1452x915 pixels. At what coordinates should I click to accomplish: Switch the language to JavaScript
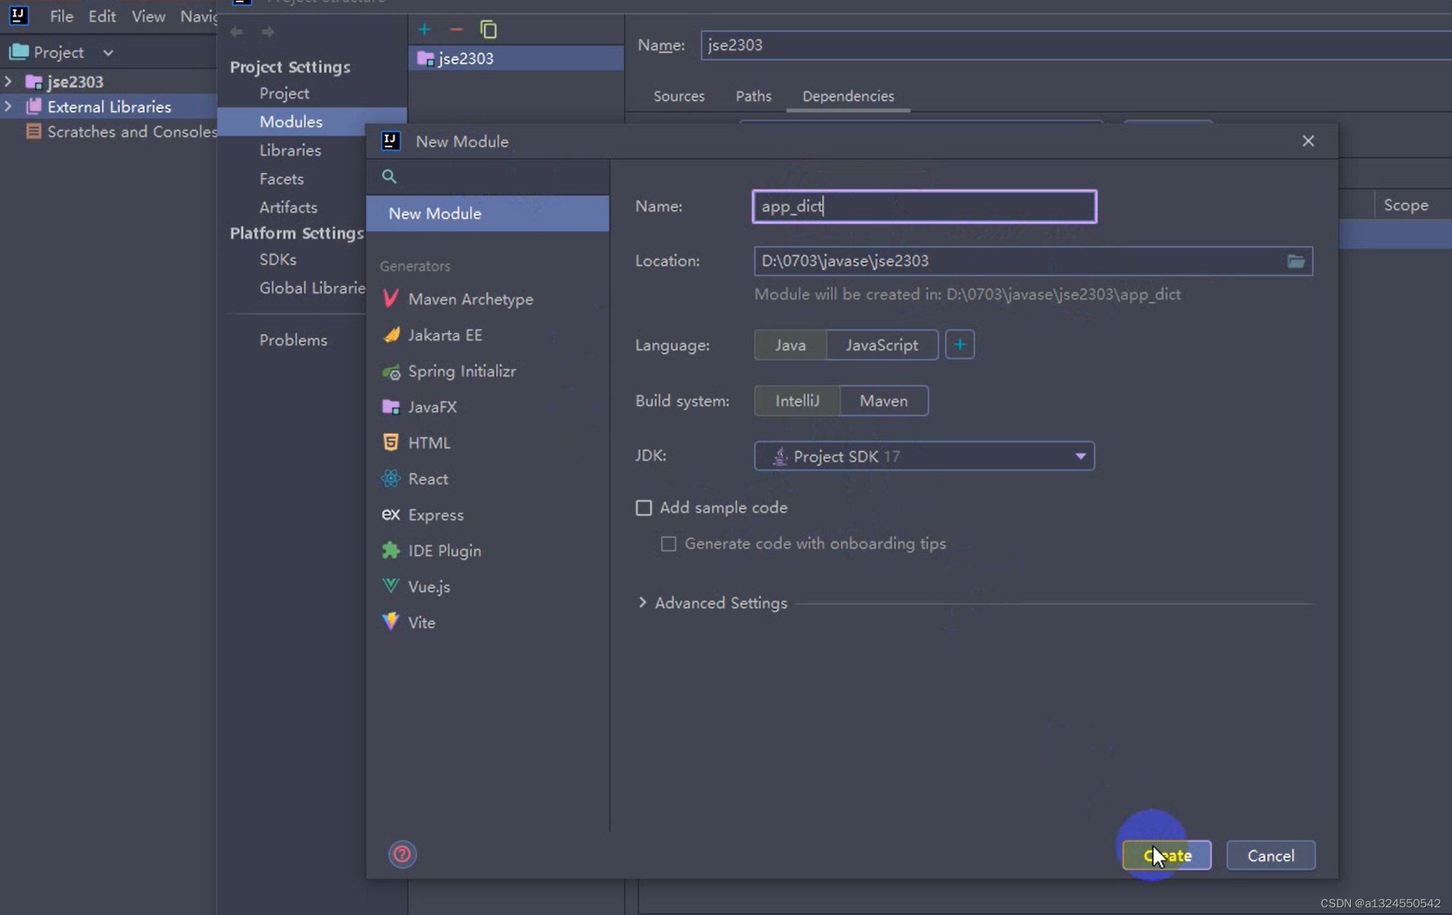point(882,345)
